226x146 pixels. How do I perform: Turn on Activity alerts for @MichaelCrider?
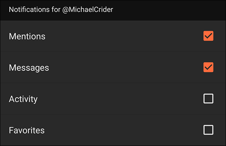tap(208, 99)
